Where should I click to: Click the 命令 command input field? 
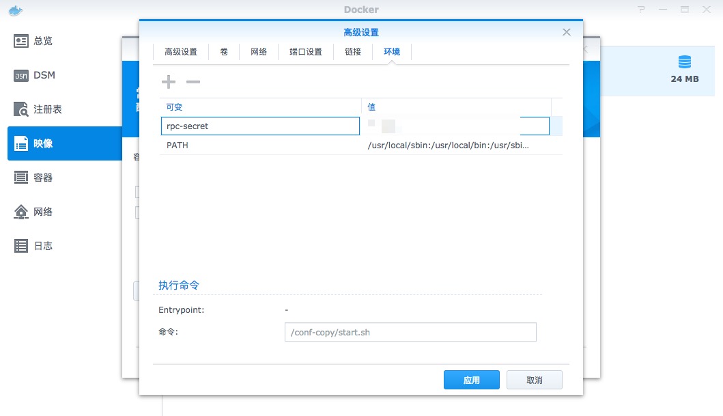(x=410, y=333)
